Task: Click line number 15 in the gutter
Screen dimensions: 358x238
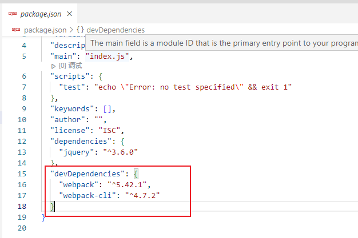Action: (22, 173)
